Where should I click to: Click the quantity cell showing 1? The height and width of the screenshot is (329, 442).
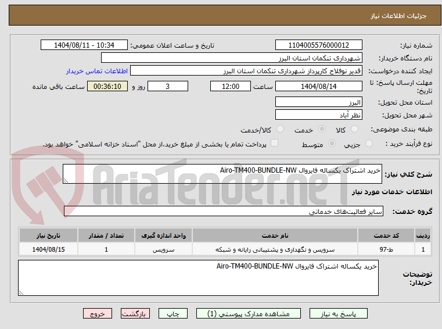pos(106,249)
